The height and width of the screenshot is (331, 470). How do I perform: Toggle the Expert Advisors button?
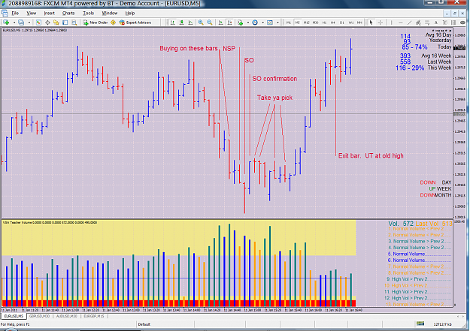(135, 23)
